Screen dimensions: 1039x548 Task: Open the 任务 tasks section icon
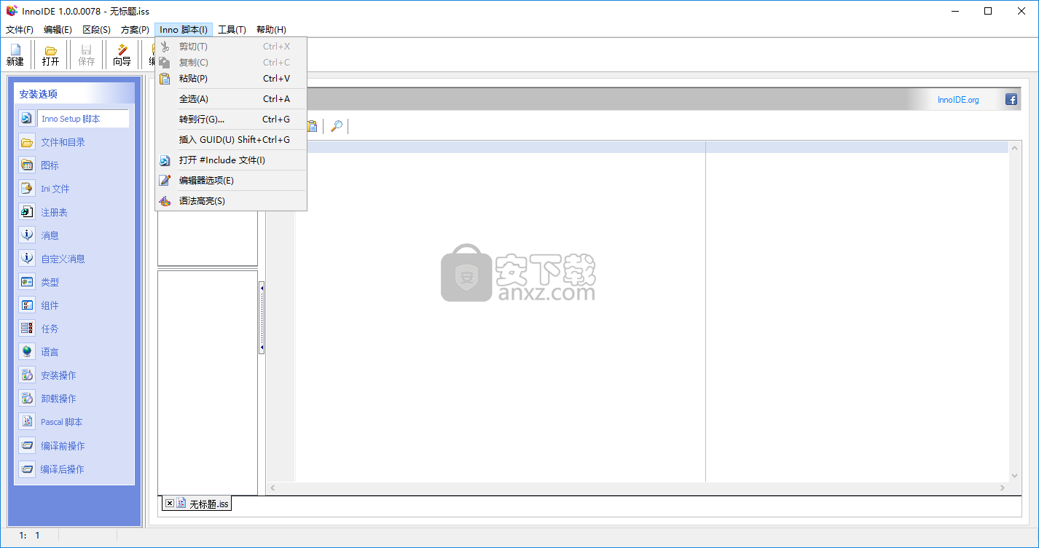coord(27,329)
